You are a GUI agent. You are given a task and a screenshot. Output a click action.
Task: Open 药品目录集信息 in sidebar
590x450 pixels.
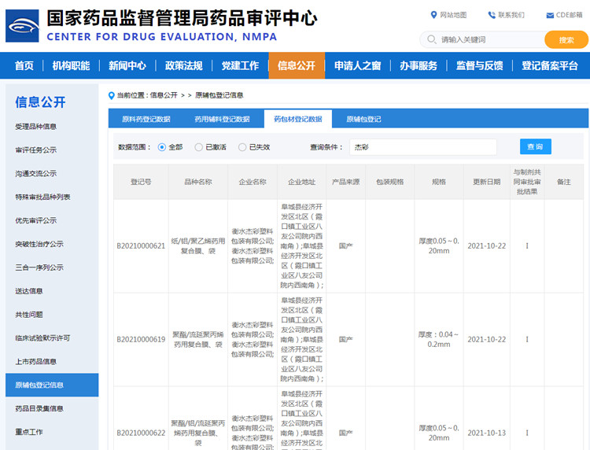point(39,408)
